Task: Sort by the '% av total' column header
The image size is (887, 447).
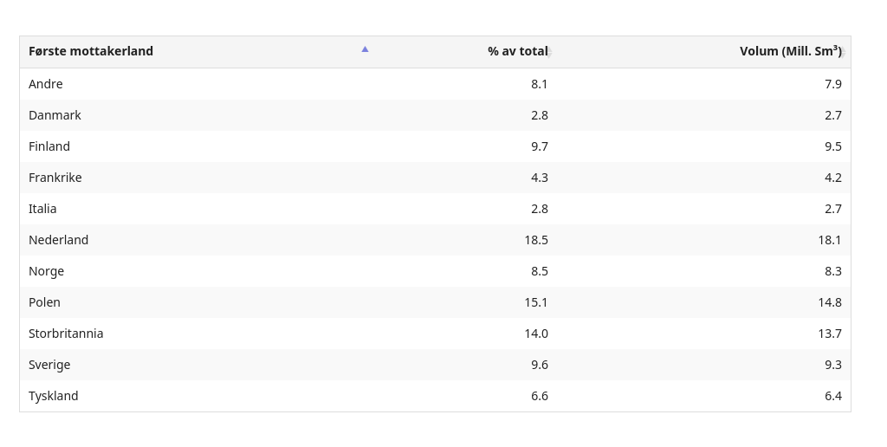Action: click(517, 51)
